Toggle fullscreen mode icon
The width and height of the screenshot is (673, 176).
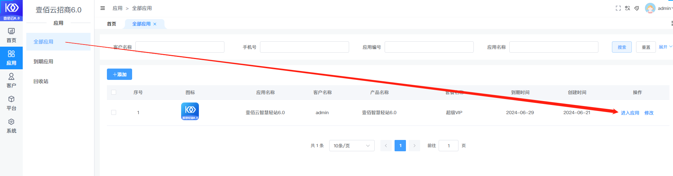pos(618,8)
